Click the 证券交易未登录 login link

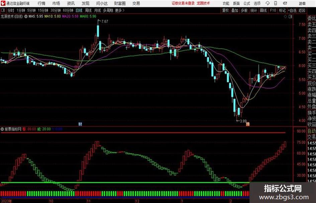point(183,3)
